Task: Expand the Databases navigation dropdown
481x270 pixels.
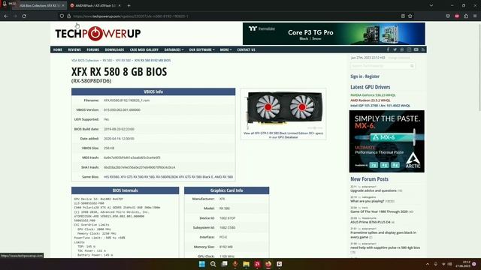Action: tap(174, 49)
